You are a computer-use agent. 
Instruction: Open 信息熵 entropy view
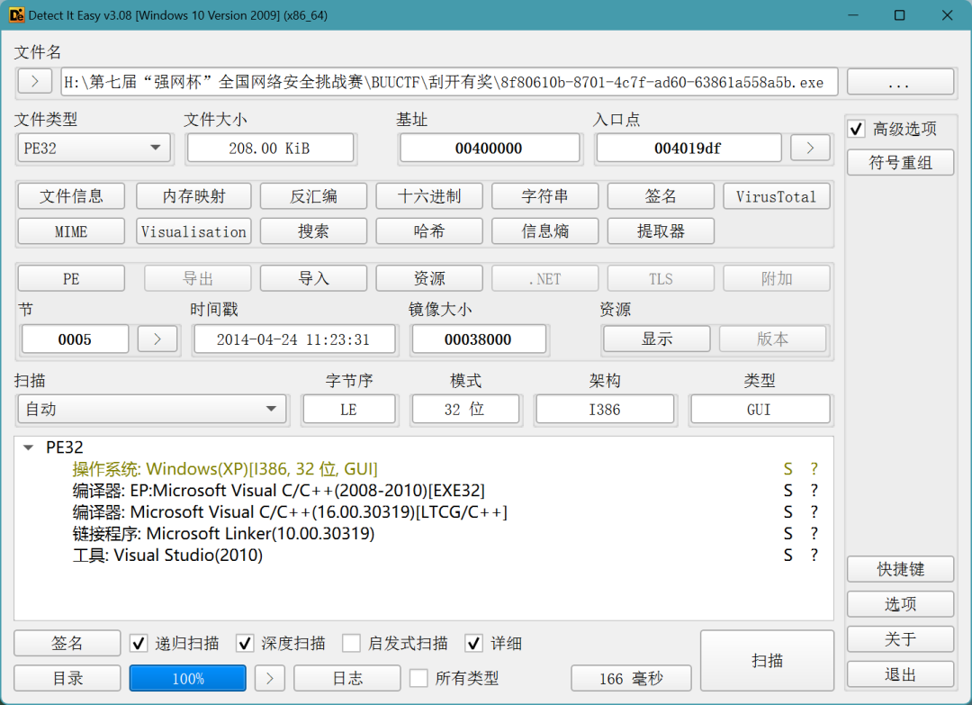(544, 231)
